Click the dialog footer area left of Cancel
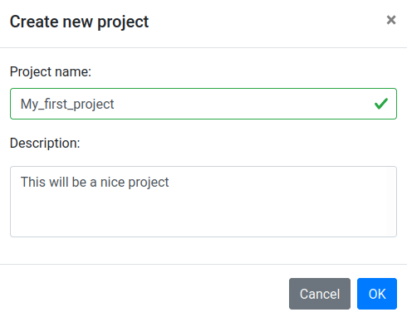Screen dimensions: 407x317 (144, 294)
